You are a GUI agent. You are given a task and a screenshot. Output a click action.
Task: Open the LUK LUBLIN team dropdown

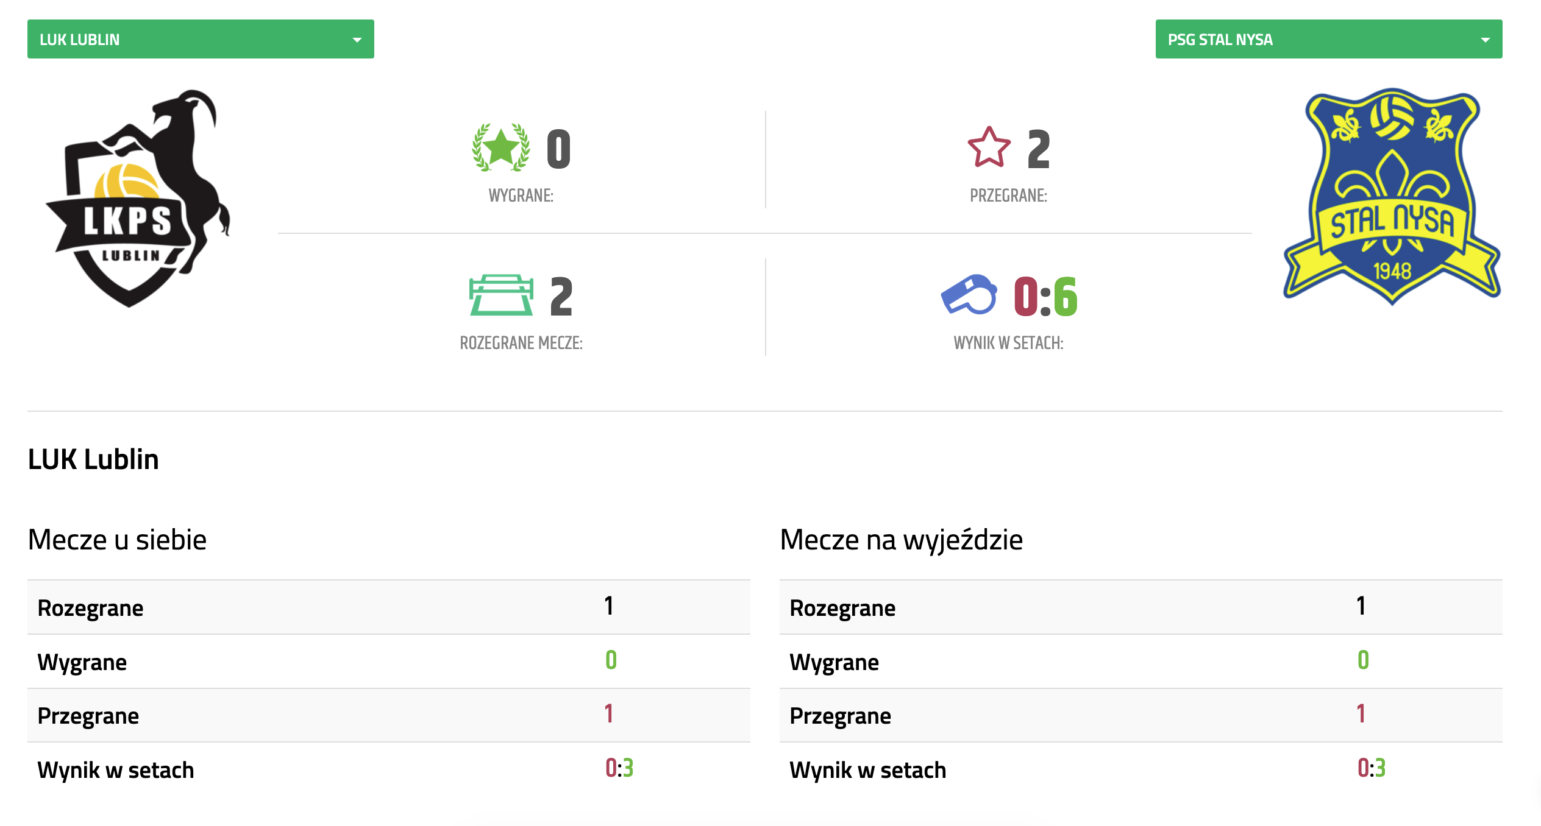(x=201, y=39)
